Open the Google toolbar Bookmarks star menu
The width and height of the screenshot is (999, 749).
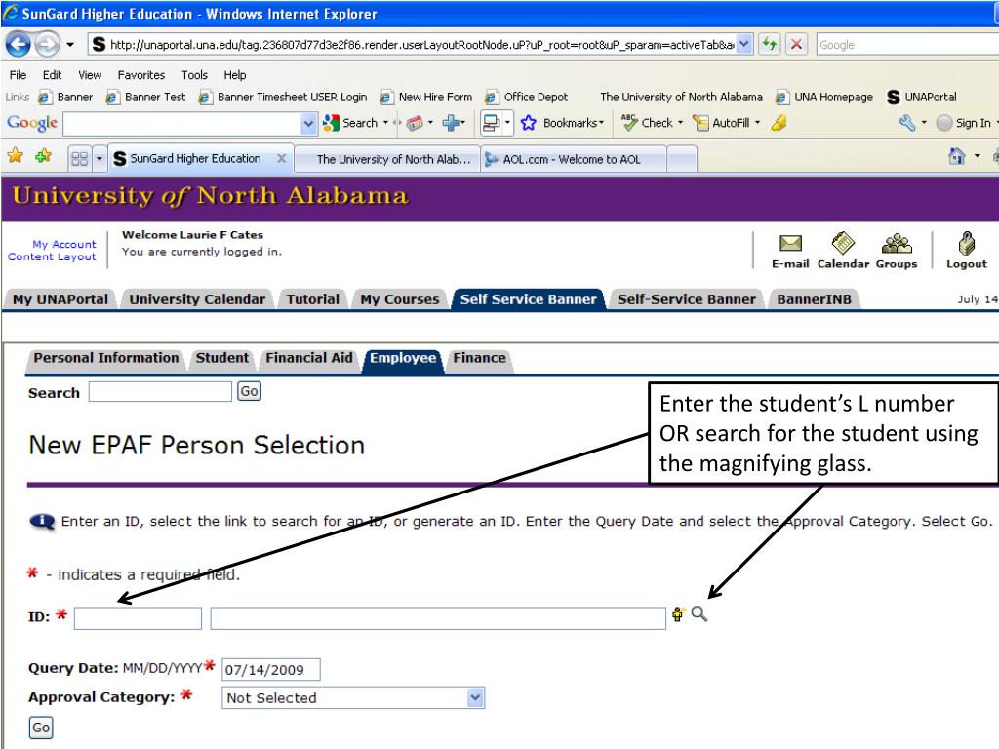(x=562, y=122)
